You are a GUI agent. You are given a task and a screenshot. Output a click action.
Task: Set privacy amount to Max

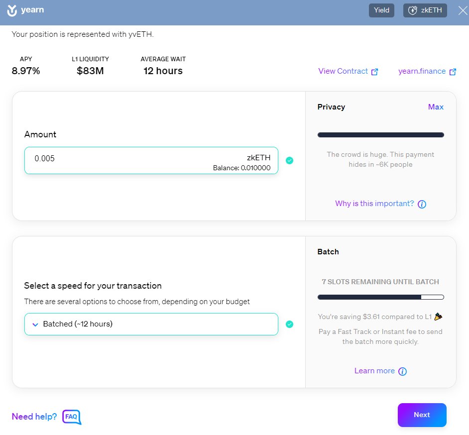(x=436, y=107)
